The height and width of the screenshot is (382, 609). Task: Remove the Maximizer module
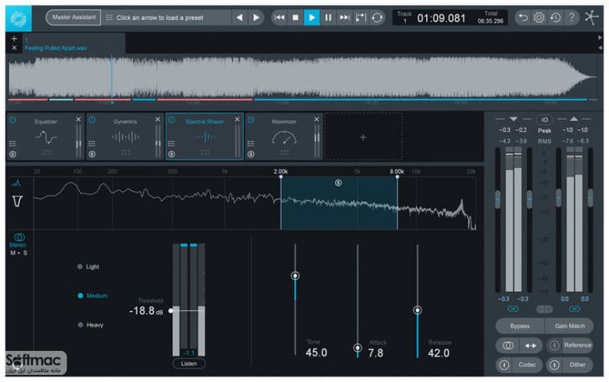coord(317,120)
